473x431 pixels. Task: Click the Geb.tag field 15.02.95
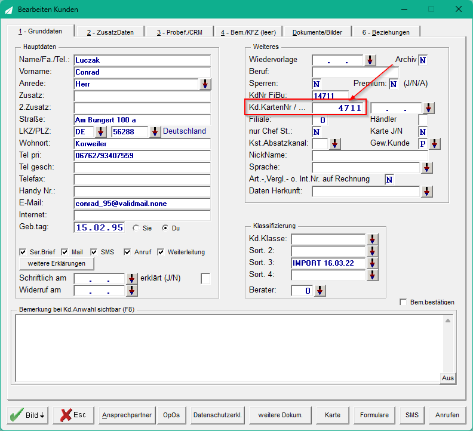point(99,227)
